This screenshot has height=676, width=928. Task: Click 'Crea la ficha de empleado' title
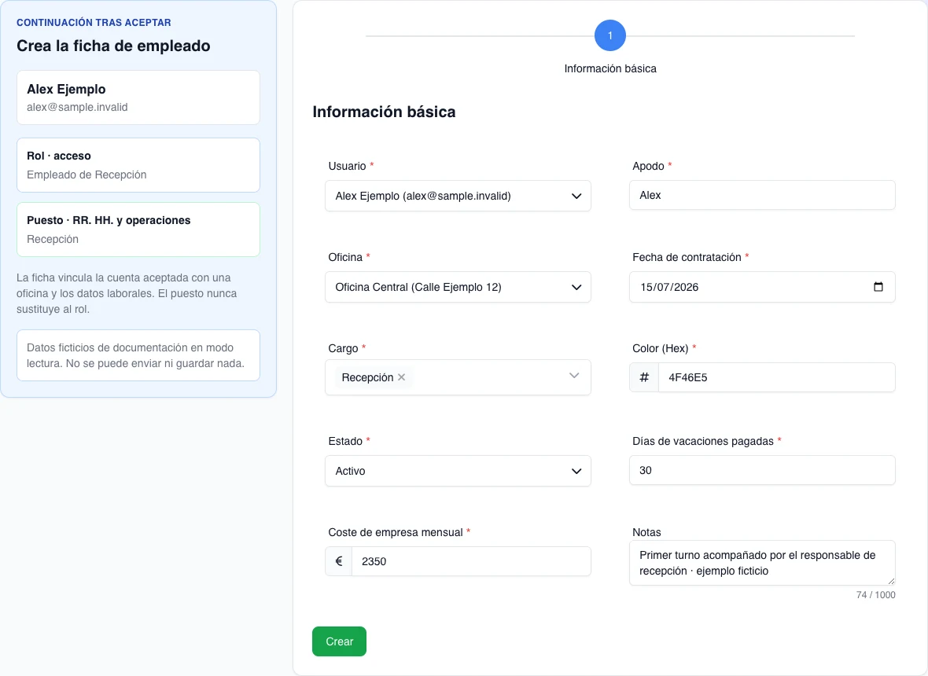(x=113, y=46)
